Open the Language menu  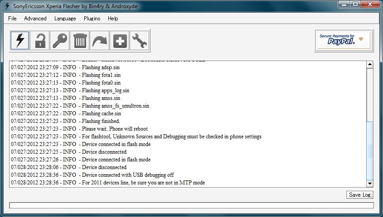[x=65, y=19]
